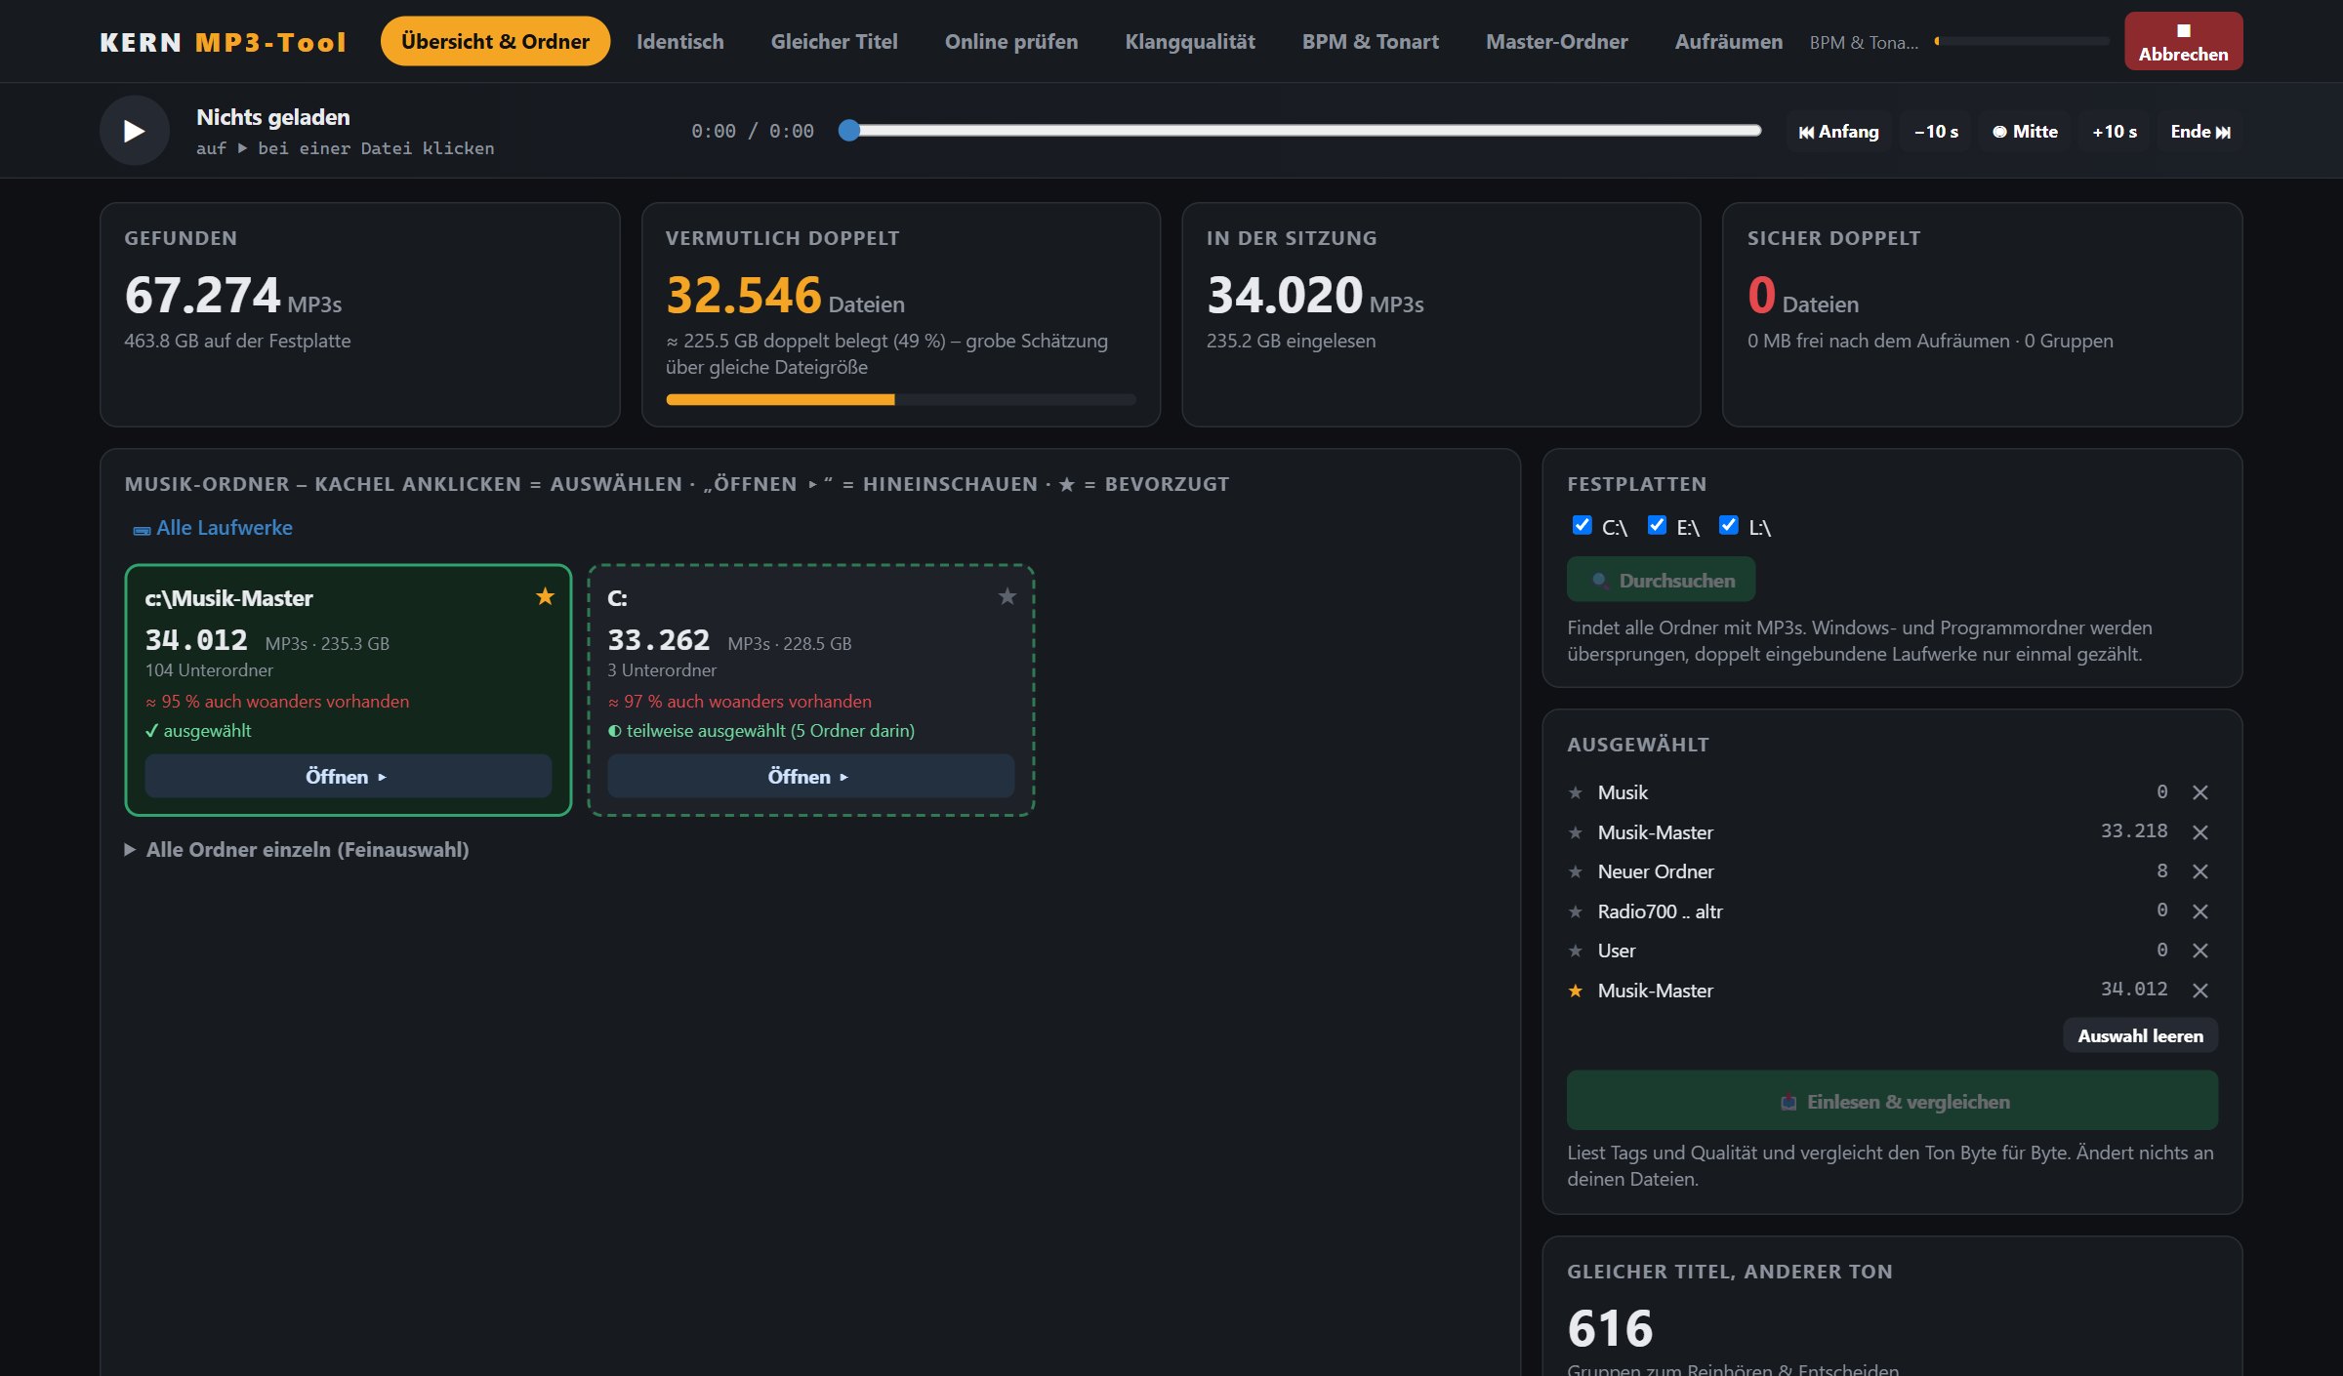2343x1376 pixels.
Task: Remove the Musik-Master 34.012 entry
Action: pyautogui.click(x=2199, y=991)
